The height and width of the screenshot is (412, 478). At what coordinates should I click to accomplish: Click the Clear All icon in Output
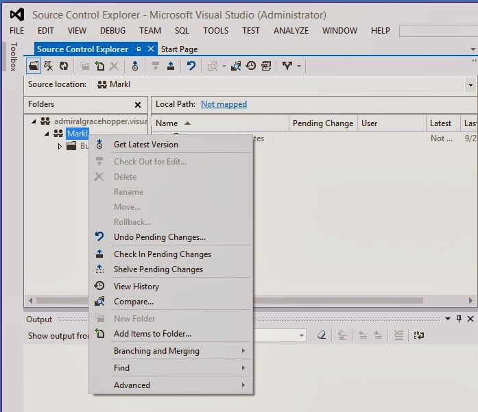pos(322,335)
